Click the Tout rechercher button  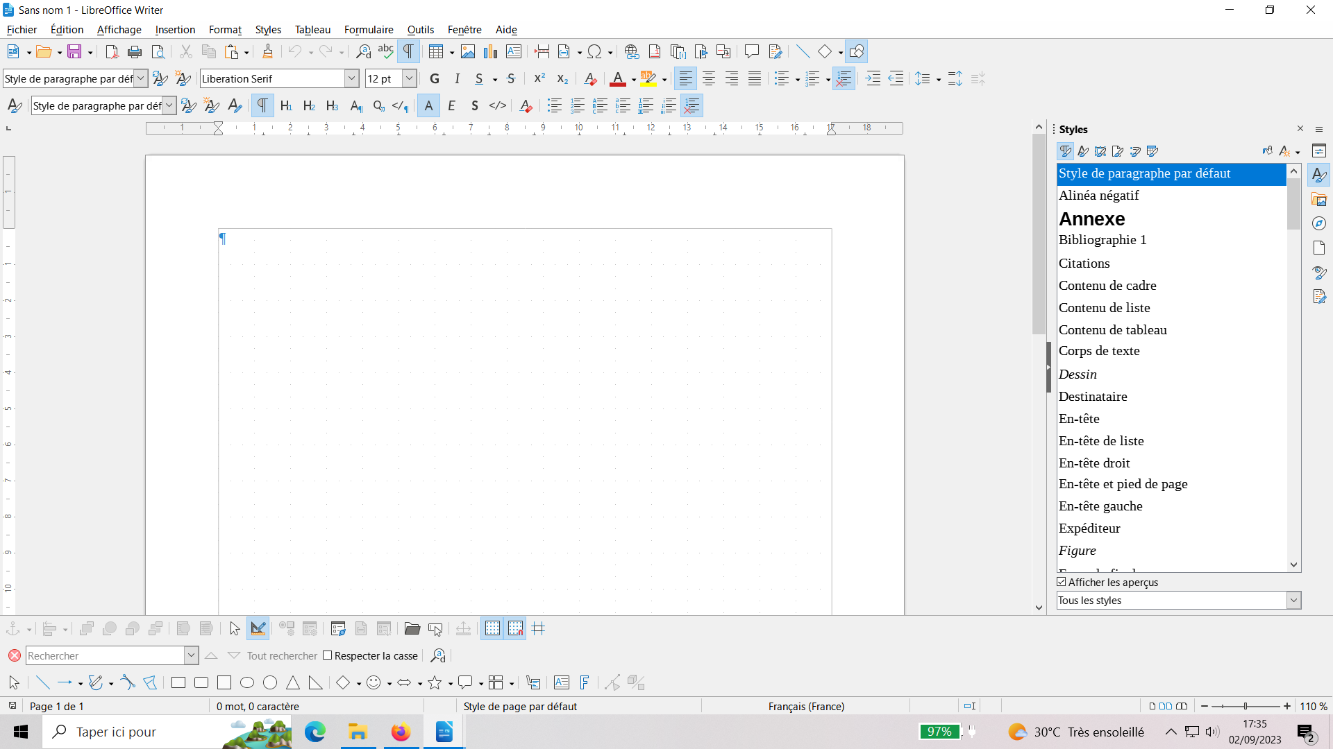tap(282, 655)
